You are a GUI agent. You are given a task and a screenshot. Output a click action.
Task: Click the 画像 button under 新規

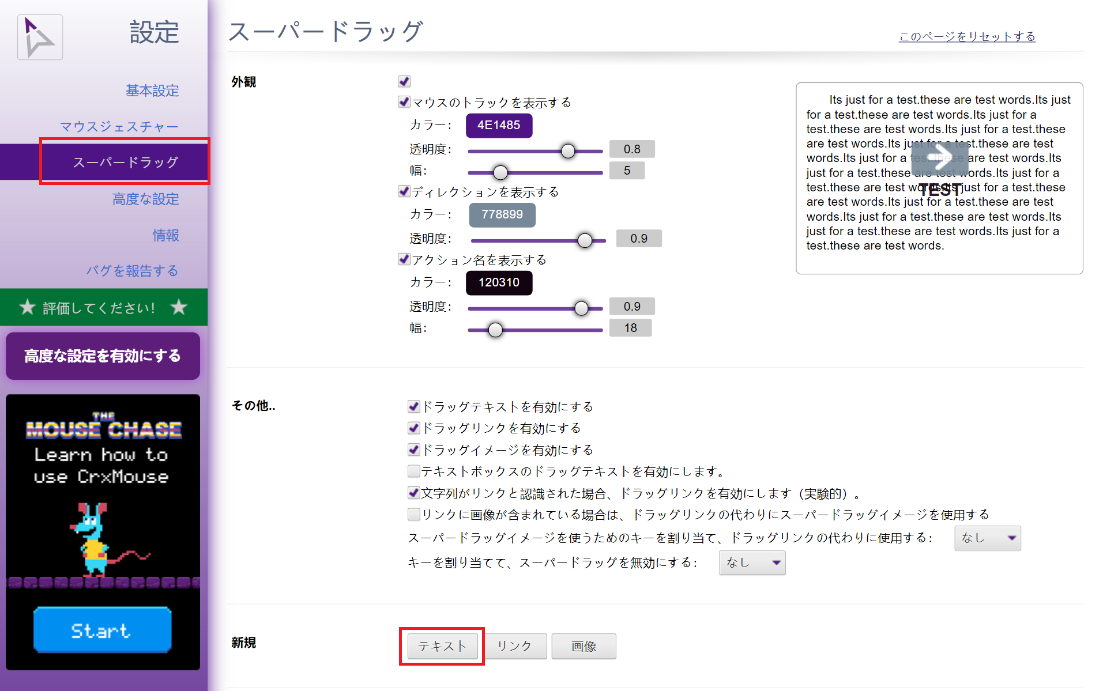coord(584,646)
